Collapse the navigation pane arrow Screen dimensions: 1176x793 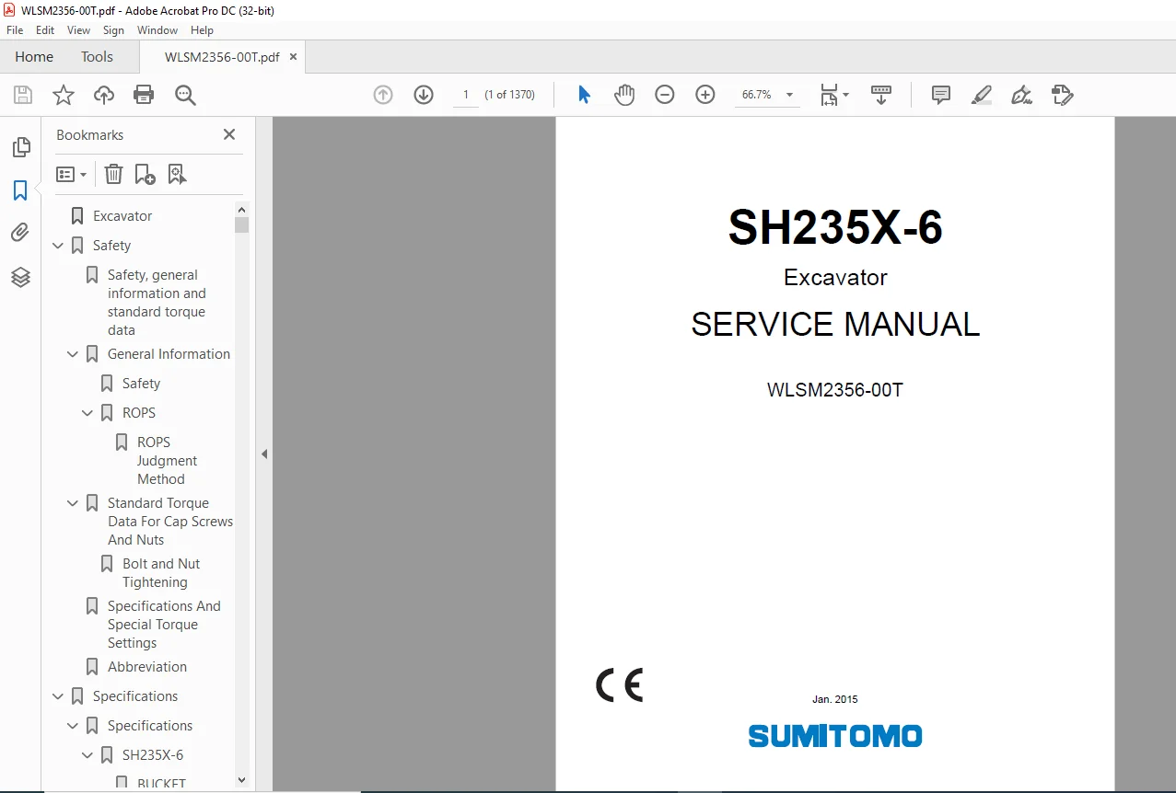pyautogui.click(x=264, y=454)
